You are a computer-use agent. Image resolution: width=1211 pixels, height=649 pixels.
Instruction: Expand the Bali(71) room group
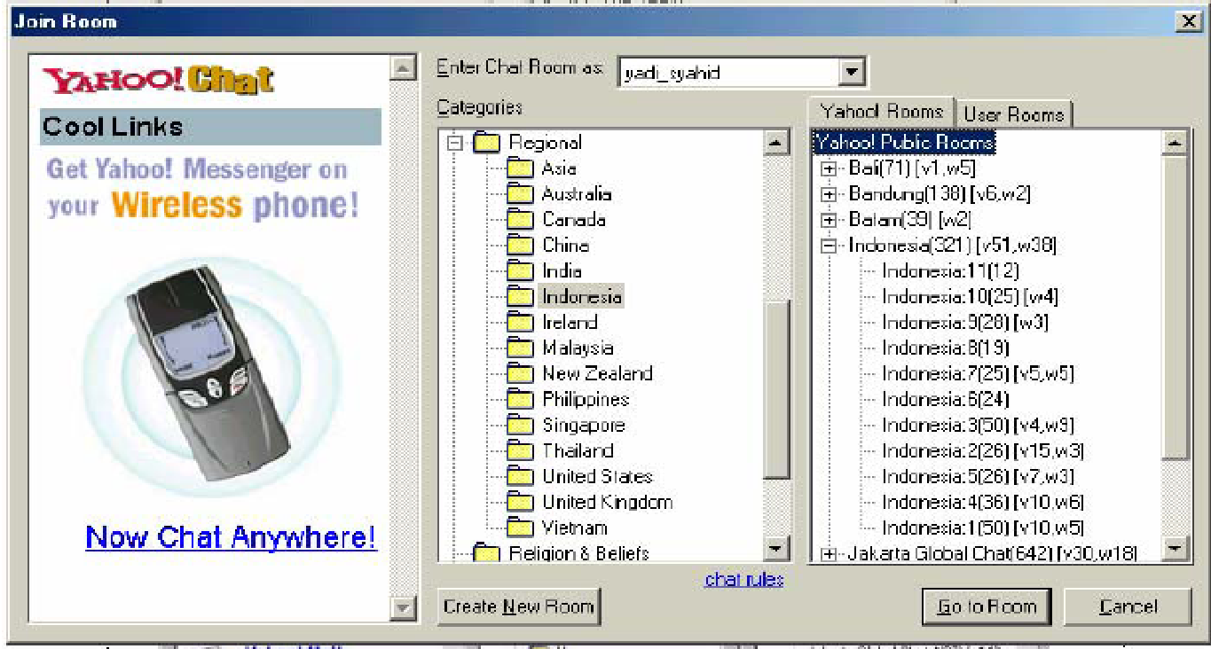coord(830,168)
